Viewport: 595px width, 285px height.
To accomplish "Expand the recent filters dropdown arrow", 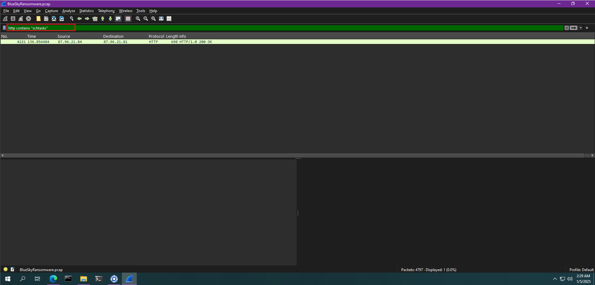I will [581, 28].
